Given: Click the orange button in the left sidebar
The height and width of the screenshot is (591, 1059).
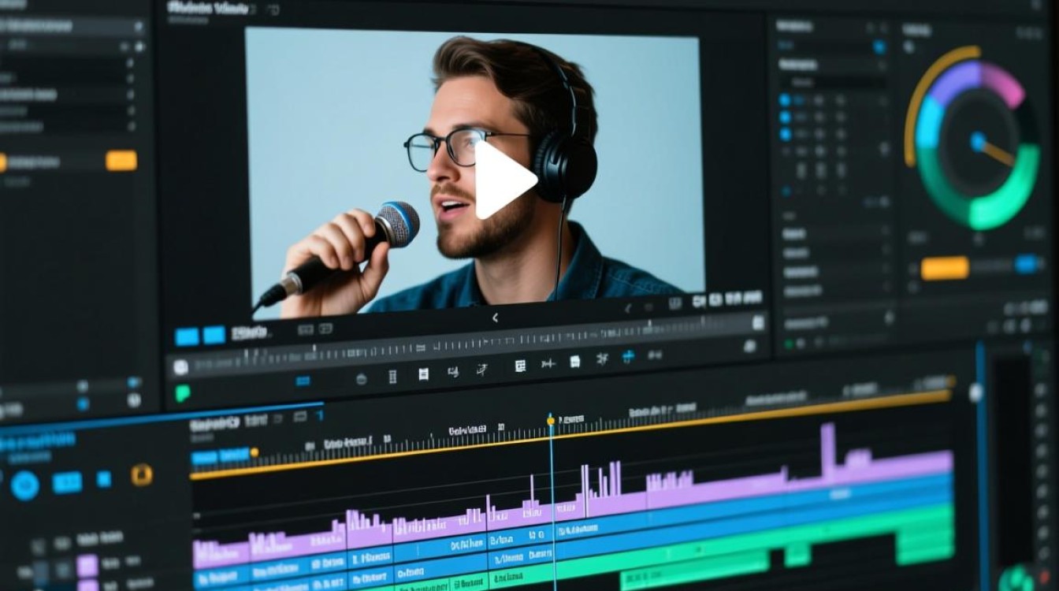Looking at the screenshot, I should coord(121,161).
